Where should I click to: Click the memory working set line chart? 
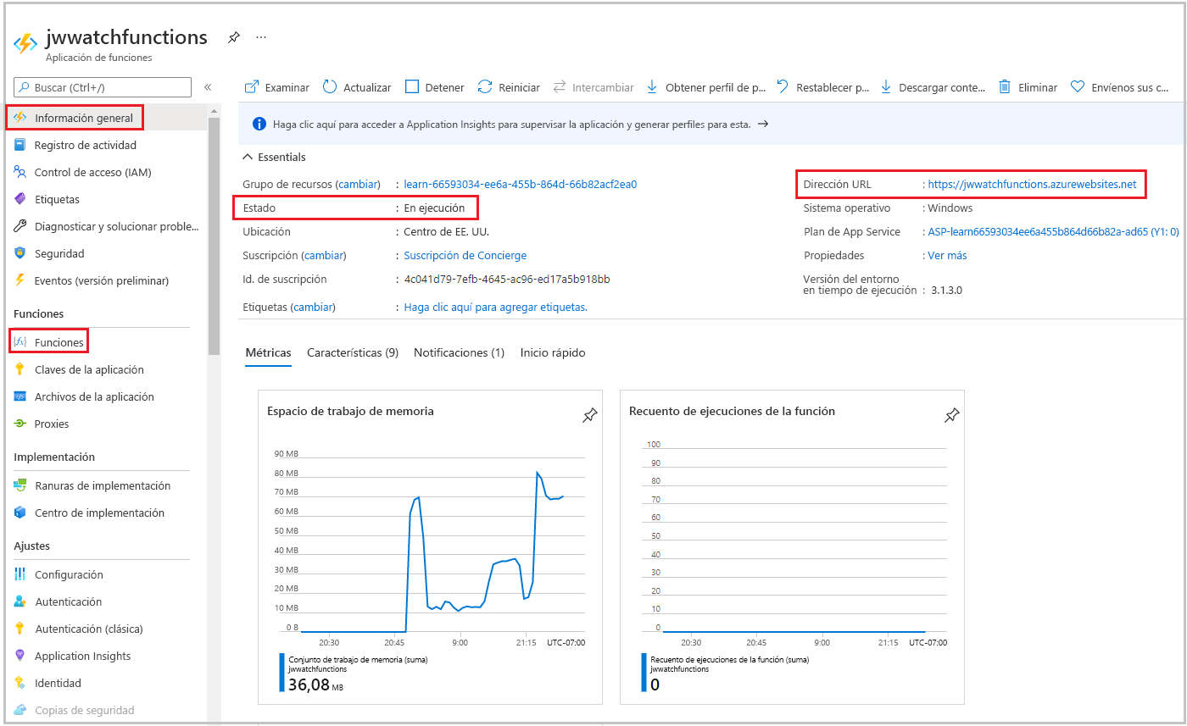(431, 543)
